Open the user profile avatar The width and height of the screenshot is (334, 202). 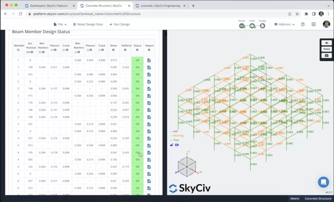326,24
